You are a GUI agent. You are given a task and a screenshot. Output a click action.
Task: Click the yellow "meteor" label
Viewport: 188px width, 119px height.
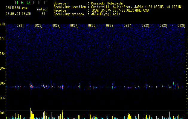42,9
